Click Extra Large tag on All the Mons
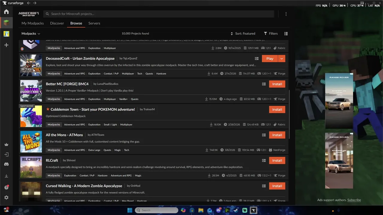 click(x=94, y=150)
